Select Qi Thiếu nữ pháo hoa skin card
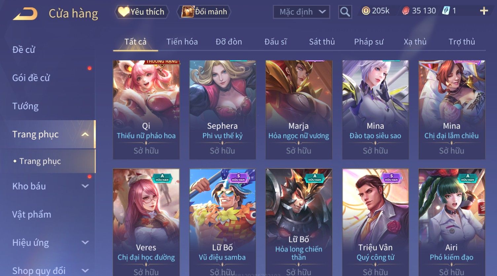 coord(146,110)
